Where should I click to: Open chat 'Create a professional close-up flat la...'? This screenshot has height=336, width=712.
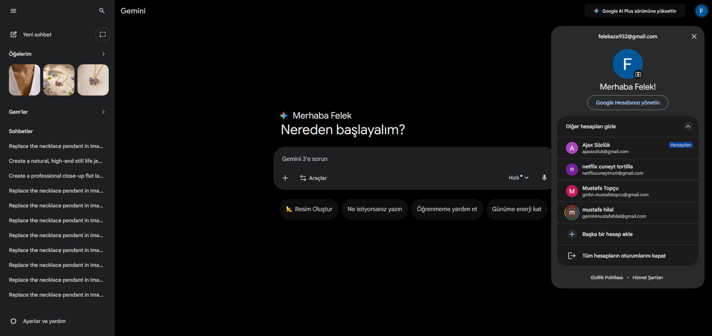pos(56,176)
